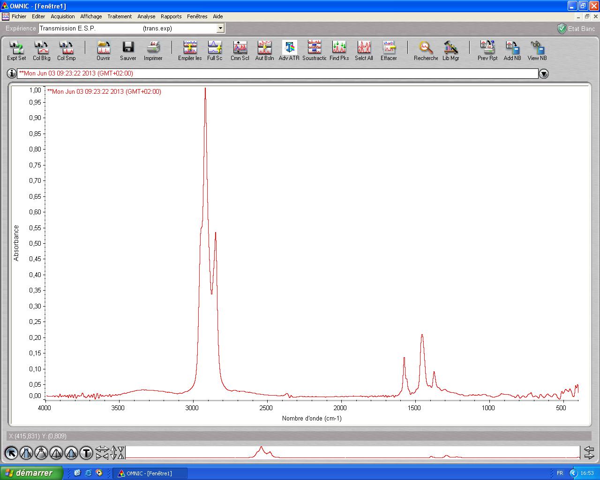
Task: Open the Fichier menu
Action: coord(19,16)
